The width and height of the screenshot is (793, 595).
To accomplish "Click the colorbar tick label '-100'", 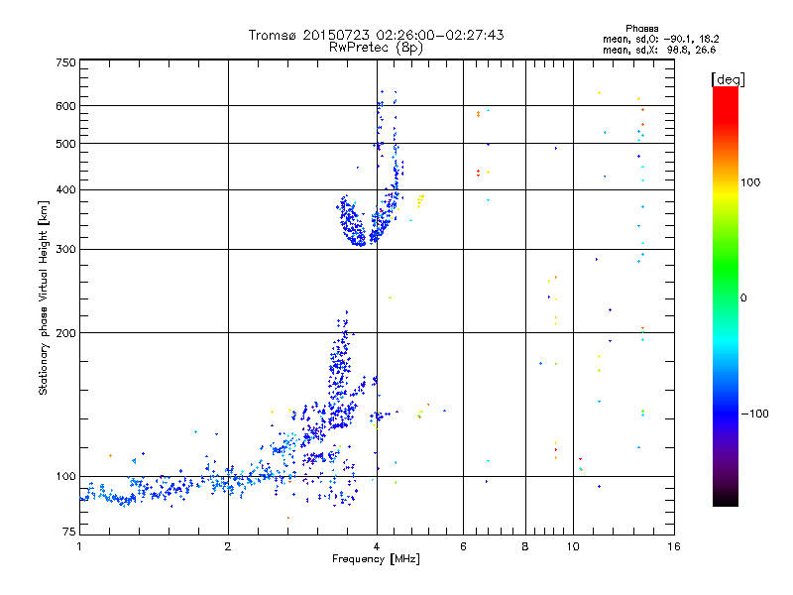I will point(754,414).
